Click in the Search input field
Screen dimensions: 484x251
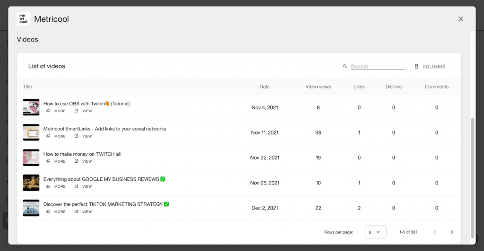click(378, 67)
